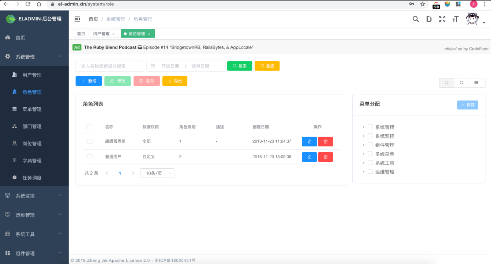491x264 pixels.
Task: Select the header checkbox to select all roles
Action: pyautogui.click(x=89, y=127)
